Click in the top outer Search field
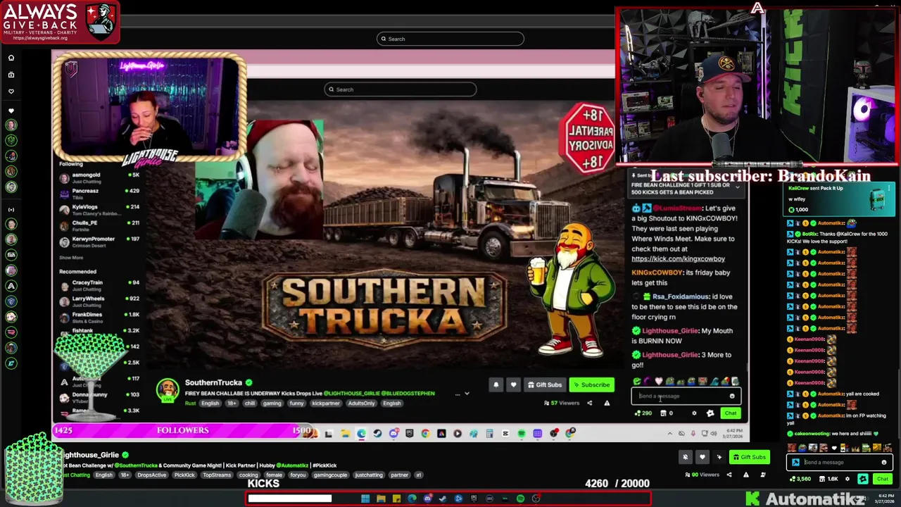Viewport: 901px width, 507px height. click(450, 39)
